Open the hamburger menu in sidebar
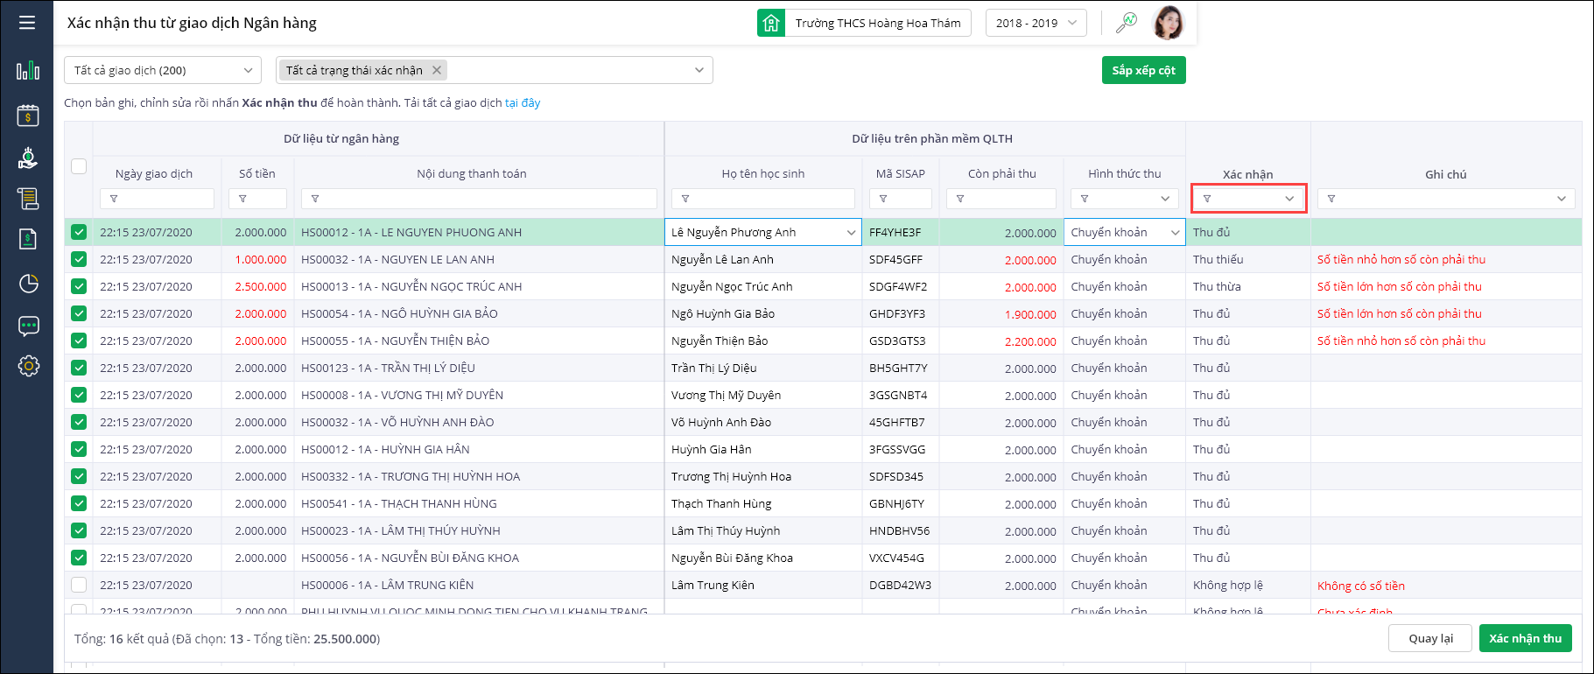Screen dimensions: 1594x674 (x=27, y=23)
